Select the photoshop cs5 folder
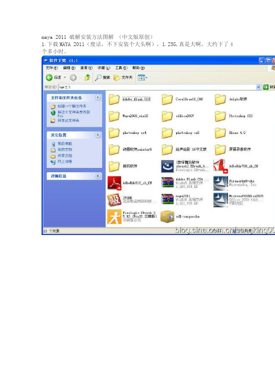Viewport: 275px width, 390px height. [x=180, y=133]
